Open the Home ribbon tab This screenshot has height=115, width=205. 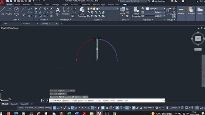click(10, 4)
